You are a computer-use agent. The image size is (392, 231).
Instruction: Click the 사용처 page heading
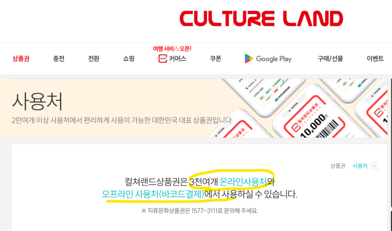(x=37, y=101)
